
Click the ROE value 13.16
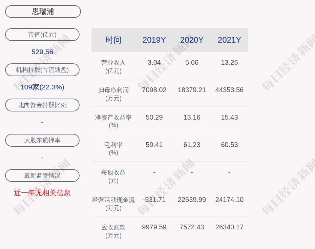(192, 117)
